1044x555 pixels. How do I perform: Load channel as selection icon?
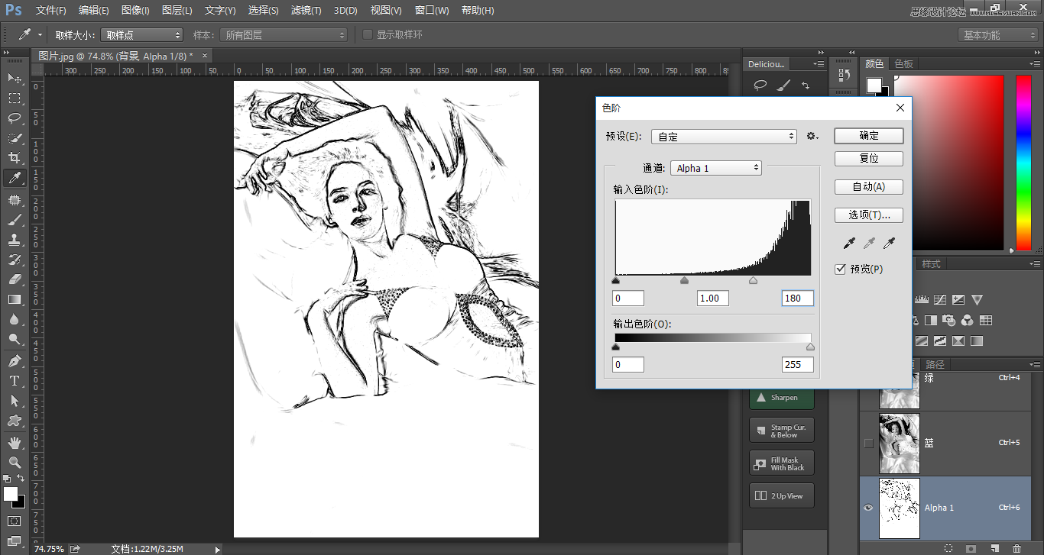[948, 548]
